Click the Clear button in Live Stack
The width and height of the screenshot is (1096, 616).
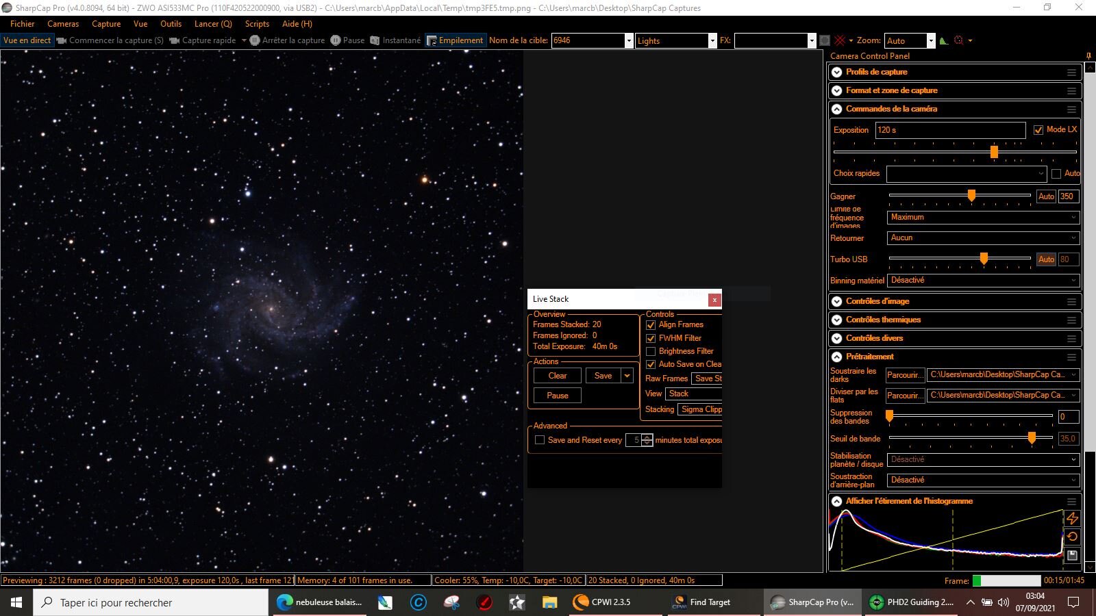click(x=558, y=376)
